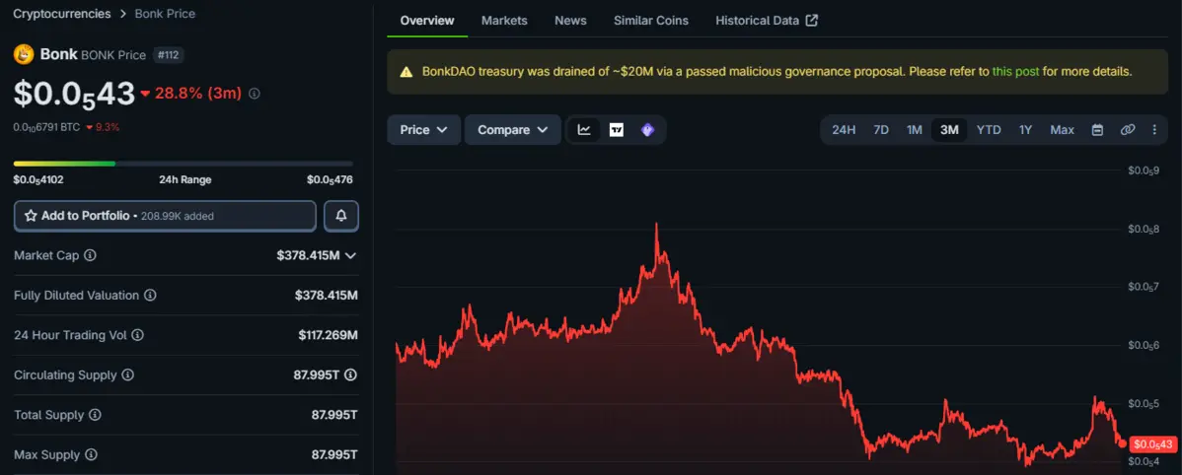Open 24 Hour Trading Vol info icon
1182x475 pixels.
137,335
